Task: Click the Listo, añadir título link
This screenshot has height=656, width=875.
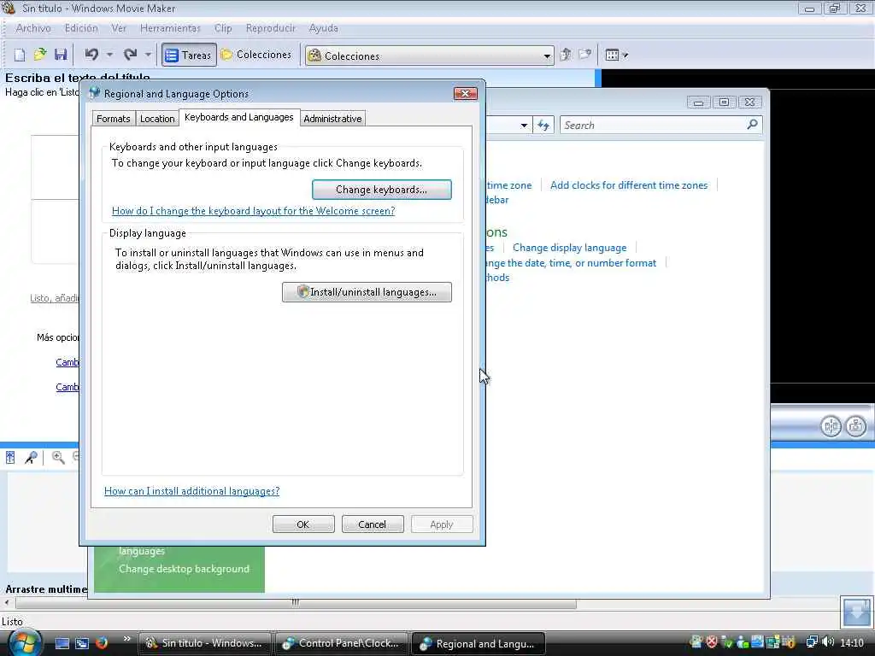Action: (55, 298)
